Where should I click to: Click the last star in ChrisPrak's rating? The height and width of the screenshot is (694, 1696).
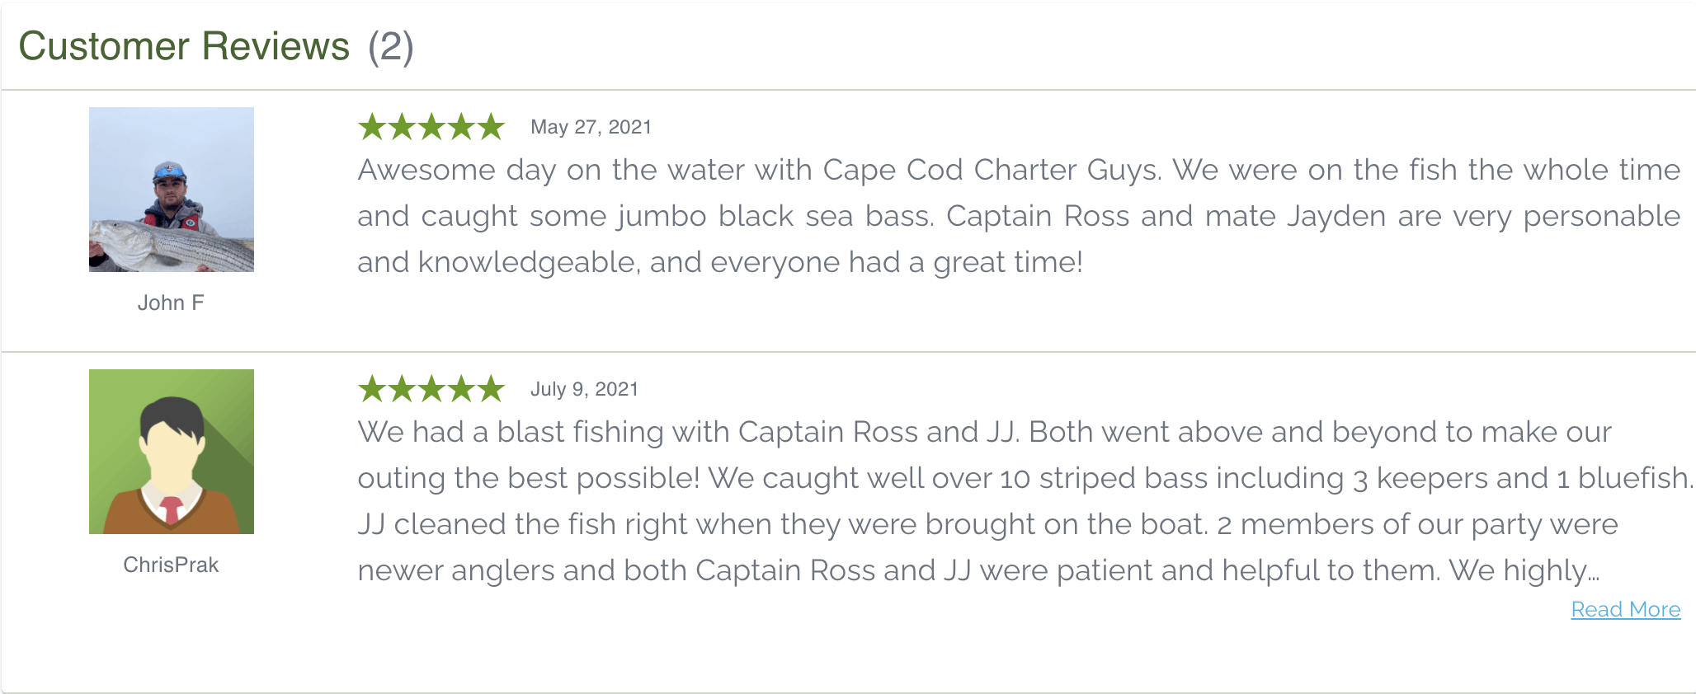(x=492, y=389)
